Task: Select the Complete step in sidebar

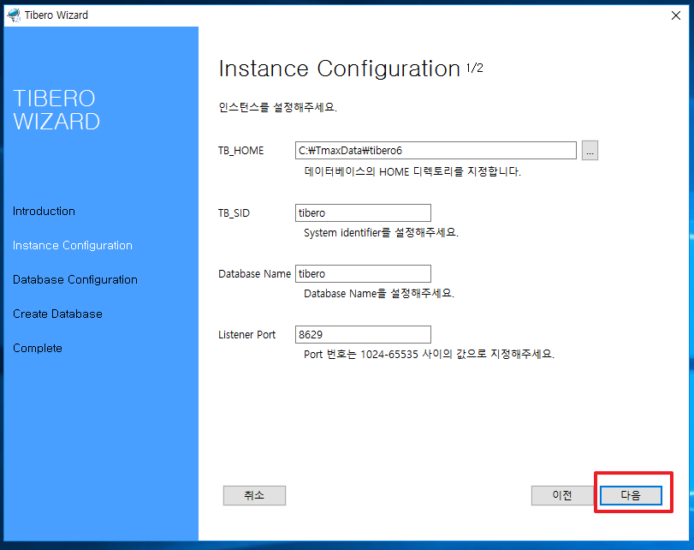Action: point(38,349)
